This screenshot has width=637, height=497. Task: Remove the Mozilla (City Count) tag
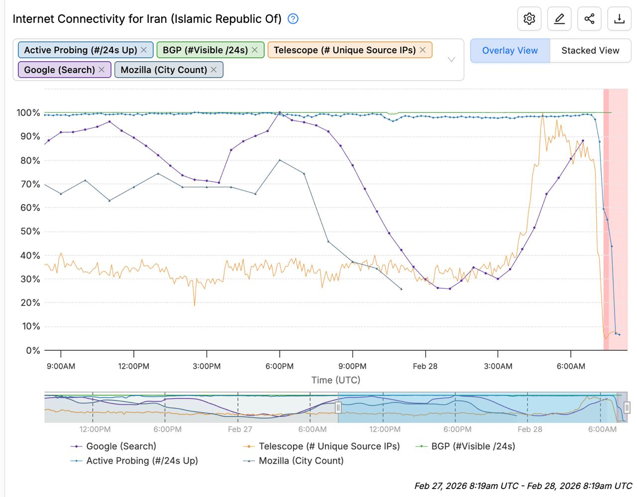pyautogui.click(x=213, y=70)
